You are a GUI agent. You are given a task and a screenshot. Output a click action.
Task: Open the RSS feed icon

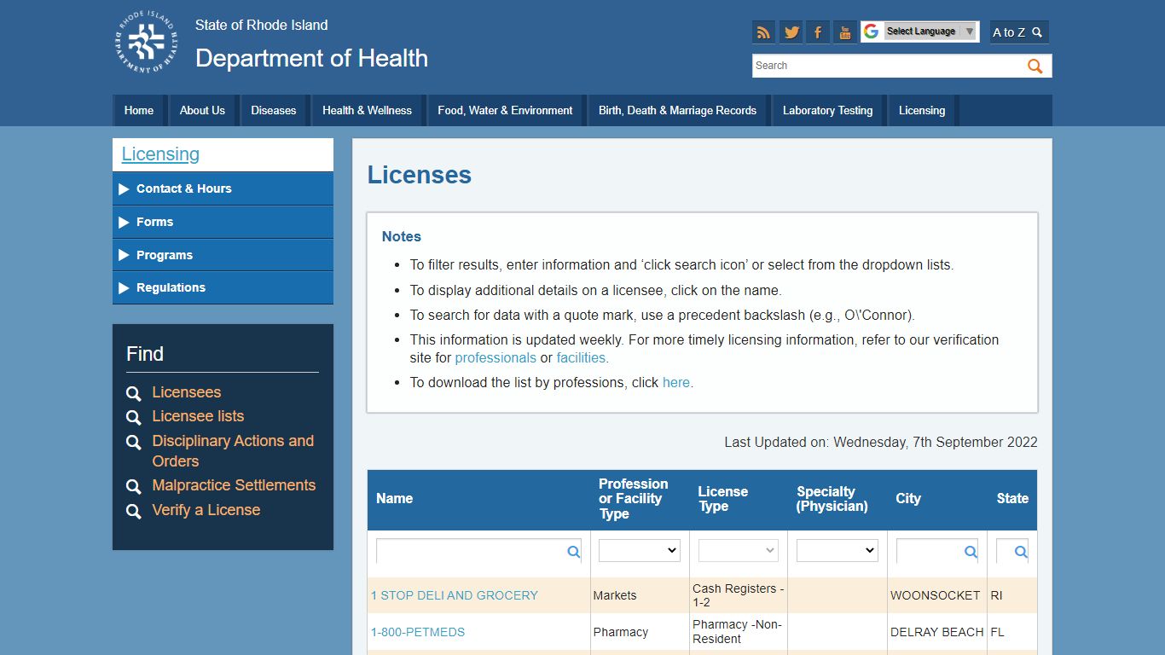[763, 32]
